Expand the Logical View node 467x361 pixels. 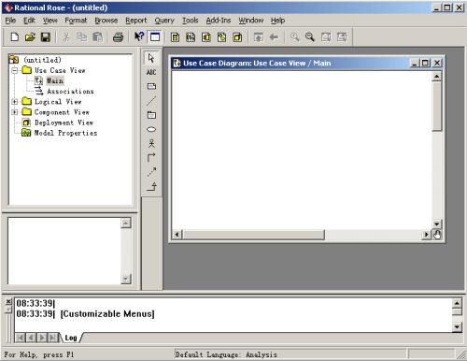[x=15, y=102]
